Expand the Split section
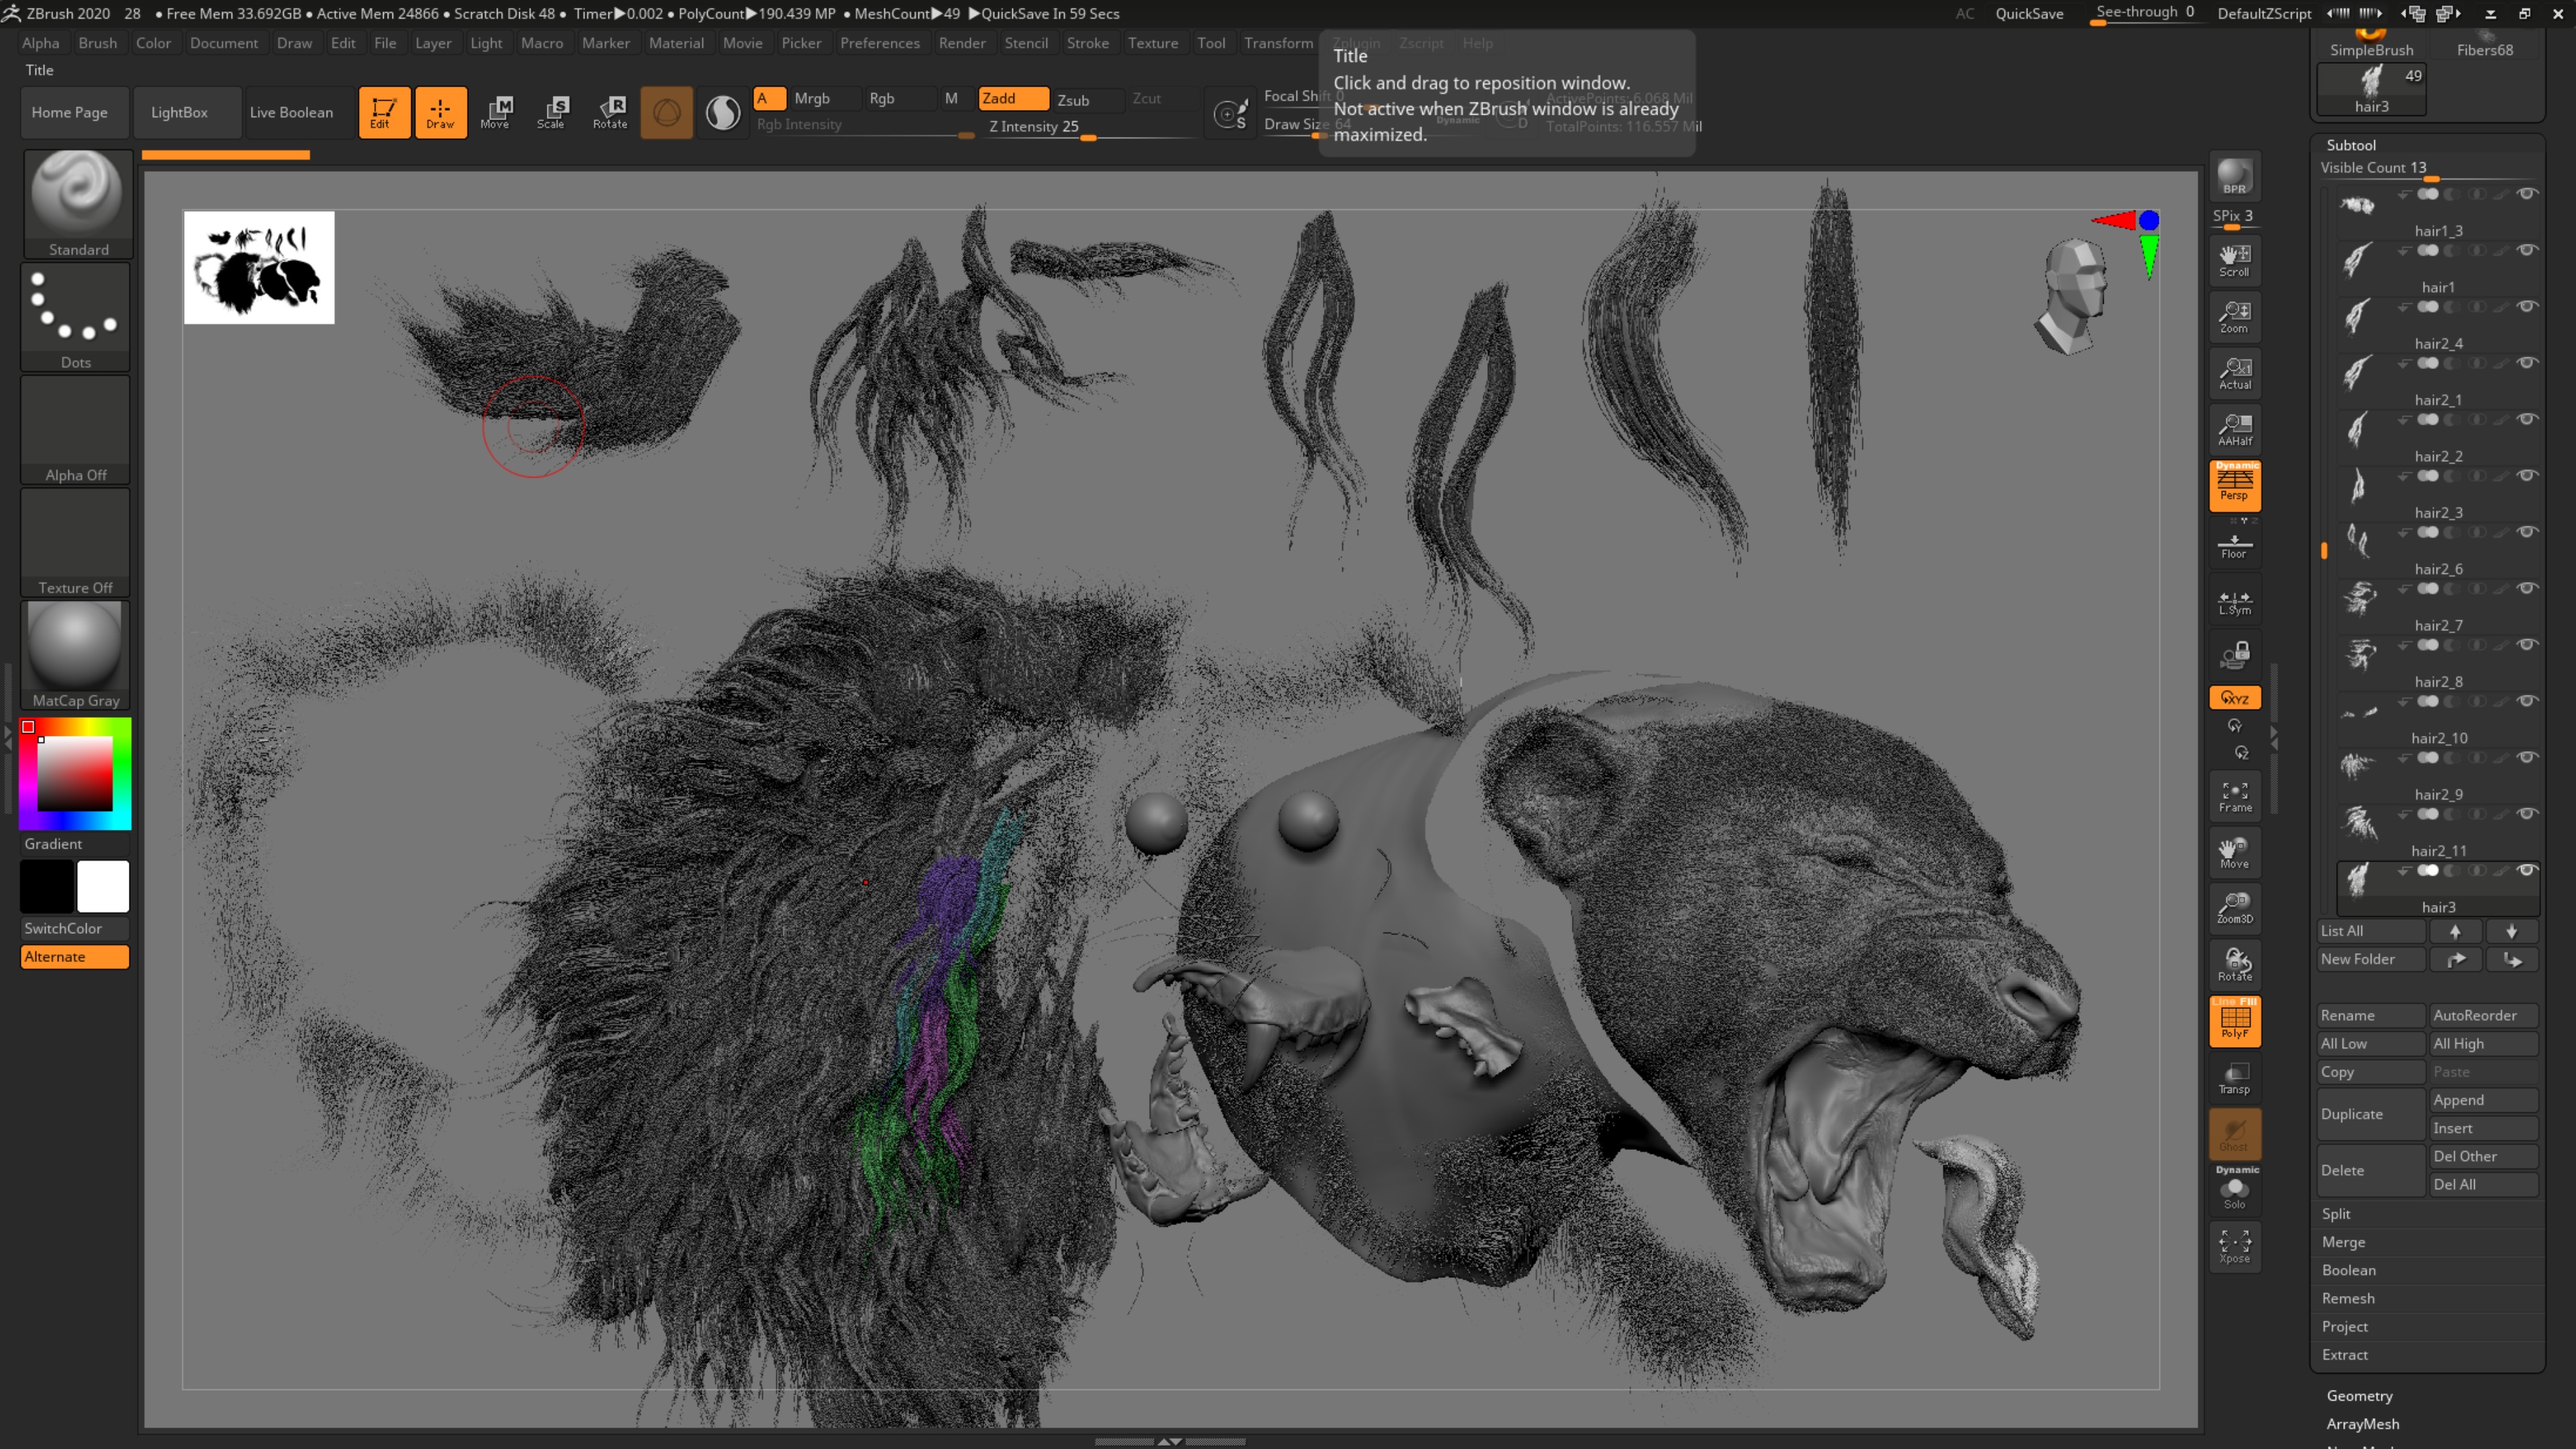Screen dimensions: 2576x1449 click(2336, 1213)
